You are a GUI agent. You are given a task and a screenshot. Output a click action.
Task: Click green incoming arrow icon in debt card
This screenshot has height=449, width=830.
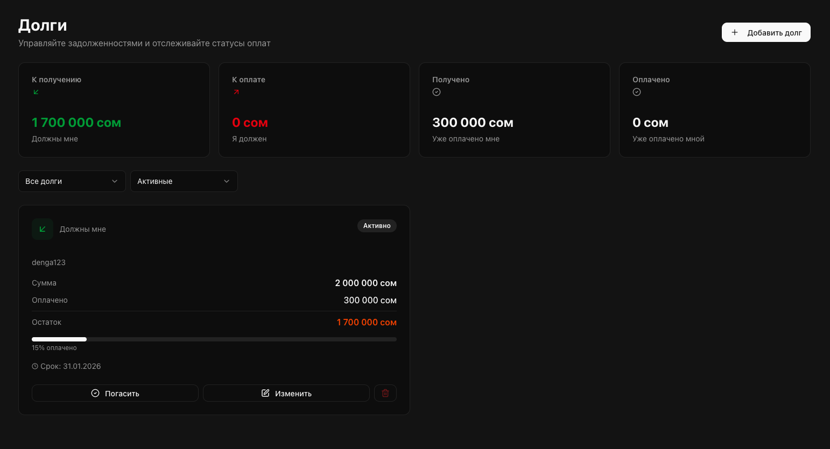(x=43, y=229)
